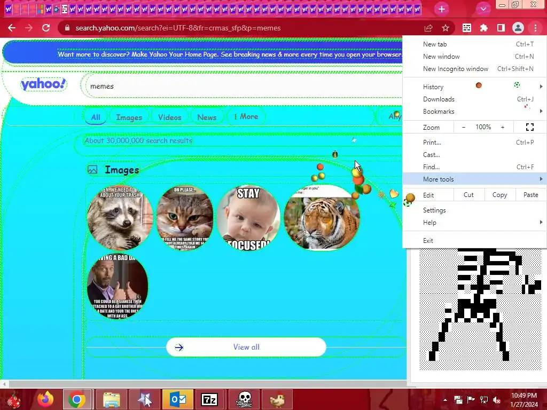Open the Stay Focused baby meme thumbnail
This screenshot has width=547, height=410.
(248, 218)
